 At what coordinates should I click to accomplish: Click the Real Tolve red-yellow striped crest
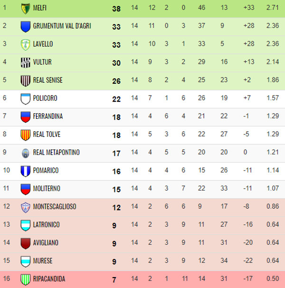26,135
